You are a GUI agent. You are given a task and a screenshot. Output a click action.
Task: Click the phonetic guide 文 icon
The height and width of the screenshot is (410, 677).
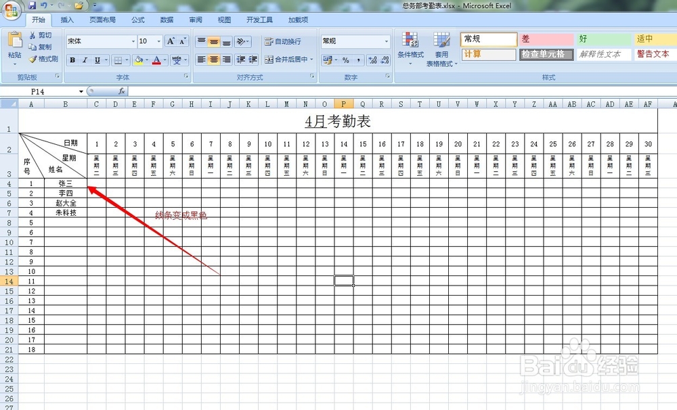click(x=177, y=60)
